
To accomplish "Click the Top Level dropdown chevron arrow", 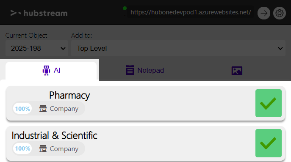I will tap(280, 49).
